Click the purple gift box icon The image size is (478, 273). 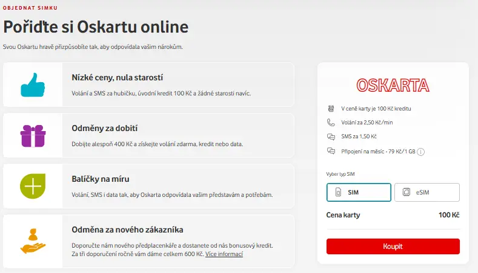33,136
